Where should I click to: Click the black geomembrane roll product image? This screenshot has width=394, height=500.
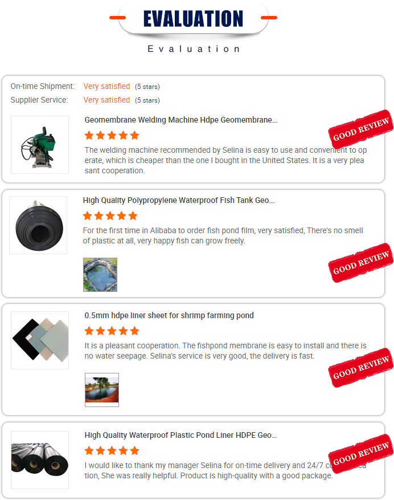click(x=38, y=225)
